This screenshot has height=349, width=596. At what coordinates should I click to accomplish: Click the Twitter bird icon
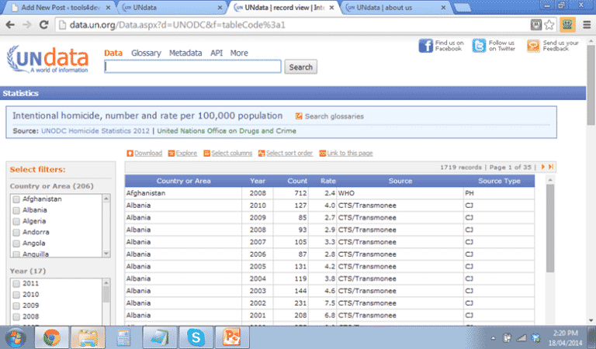[x=480, y=46]
